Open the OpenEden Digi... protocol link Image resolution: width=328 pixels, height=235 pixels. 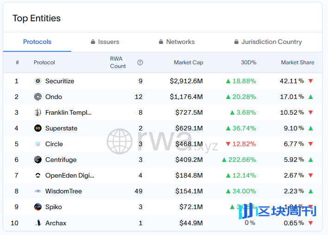tap(70, 175)
